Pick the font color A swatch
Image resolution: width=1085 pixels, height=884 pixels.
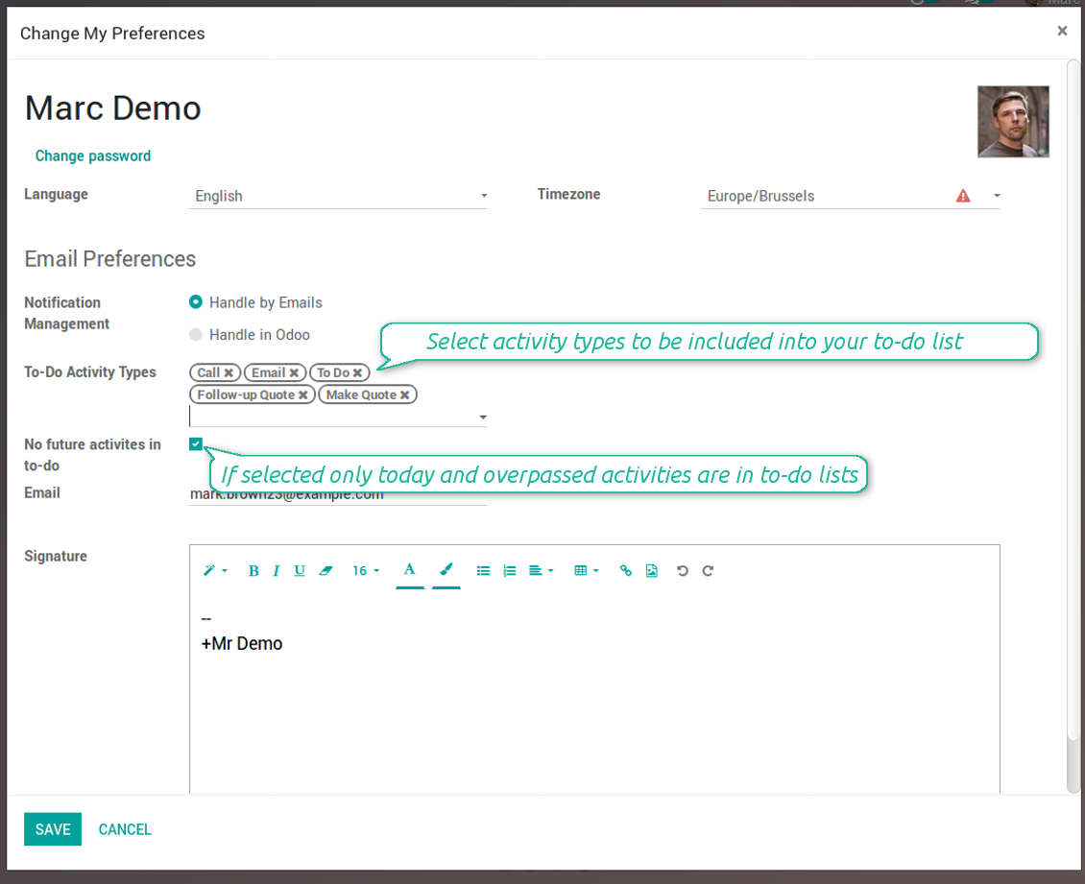[x=409, y=570]
